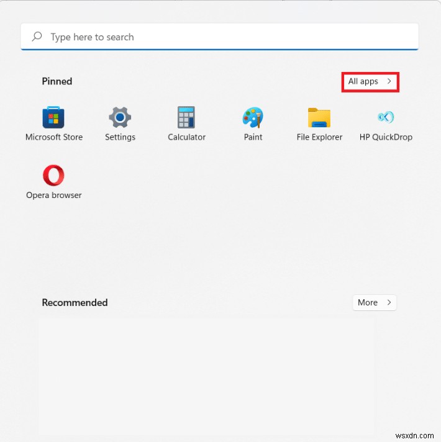Screen dimensions: 441x442
Task: Open the Settings gear app
Action: [x=120, y=124]
